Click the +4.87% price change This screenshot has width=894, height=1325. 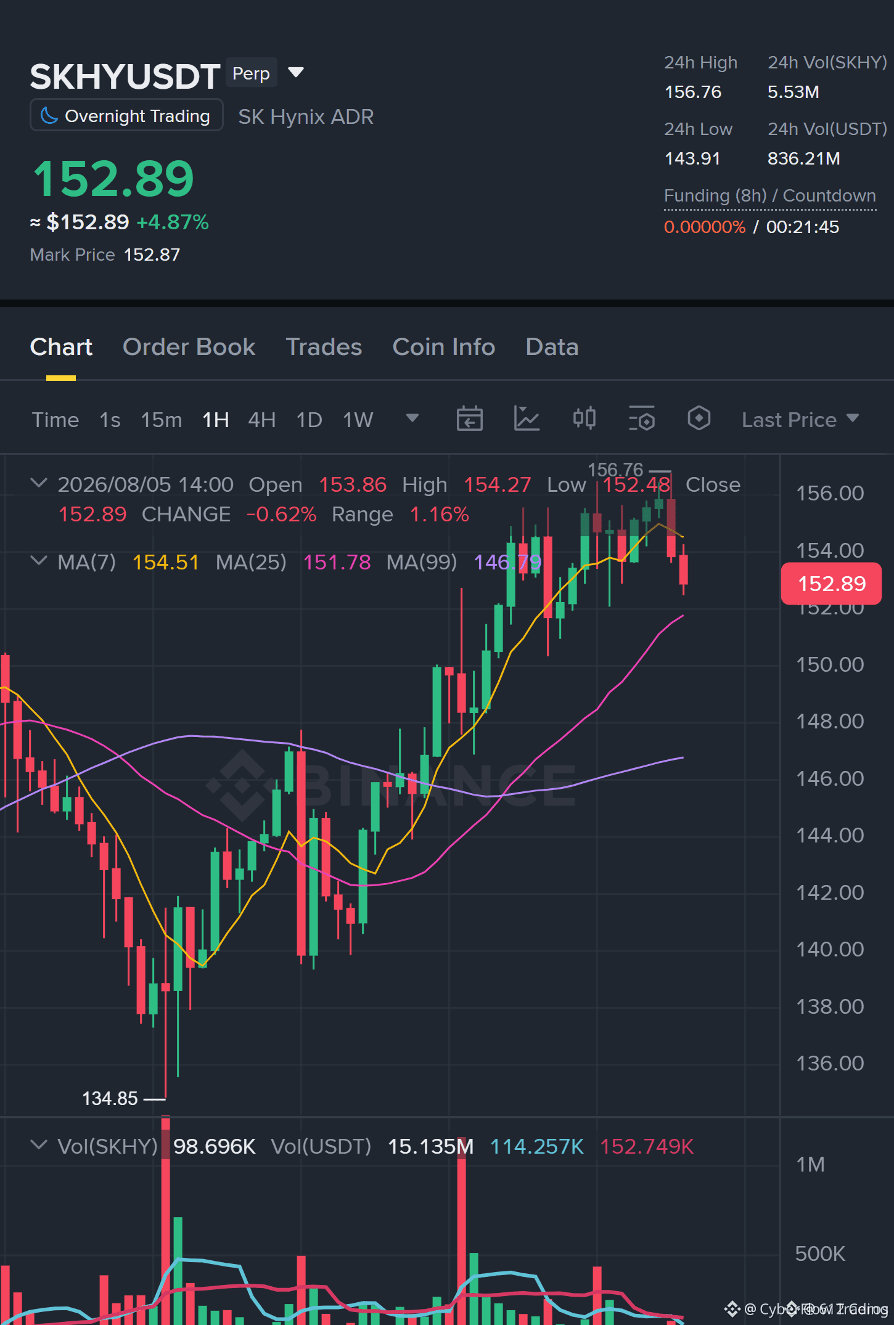[173, 222]
